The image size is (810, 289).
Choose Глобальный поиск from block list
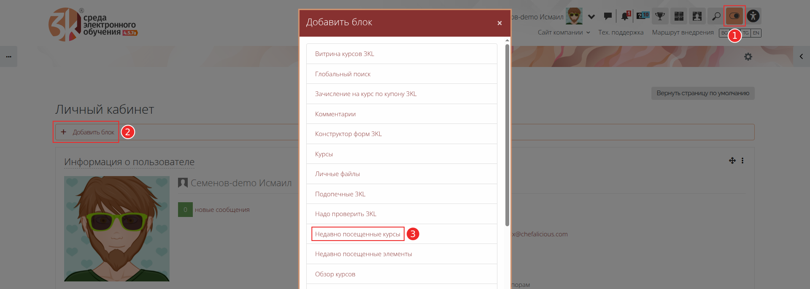point(343,74)
